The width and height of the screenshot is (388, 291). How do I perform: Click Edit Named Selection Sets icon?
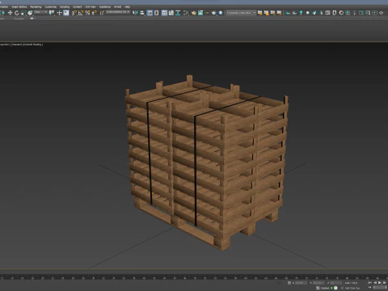[102, 13]
